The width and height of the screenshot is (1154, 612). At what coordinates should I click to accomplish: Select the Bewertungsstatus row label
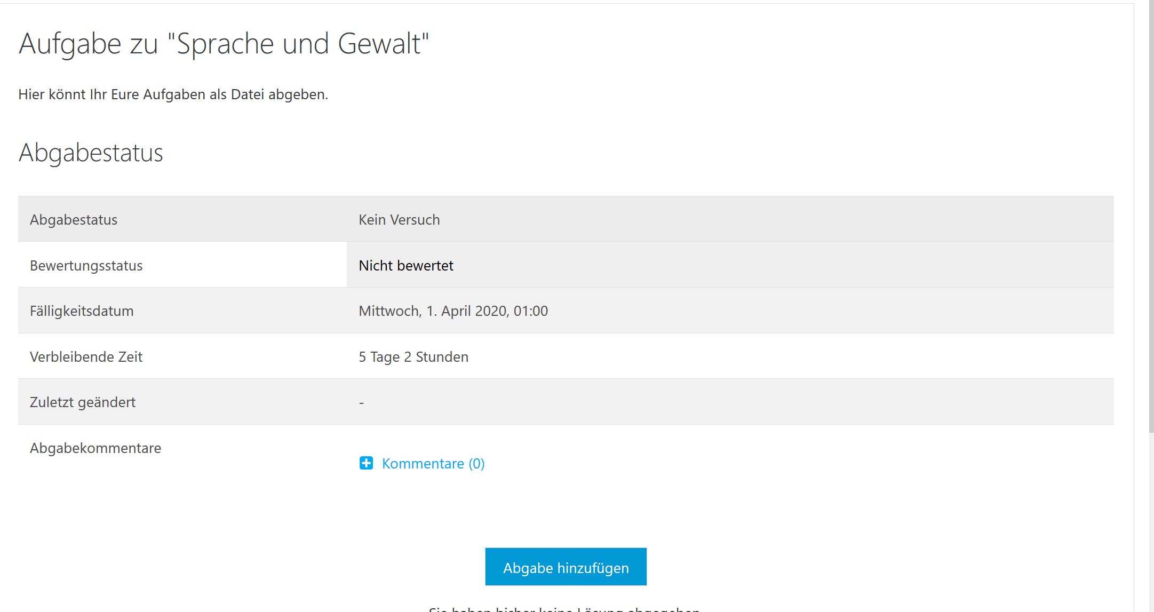[86, 266]
